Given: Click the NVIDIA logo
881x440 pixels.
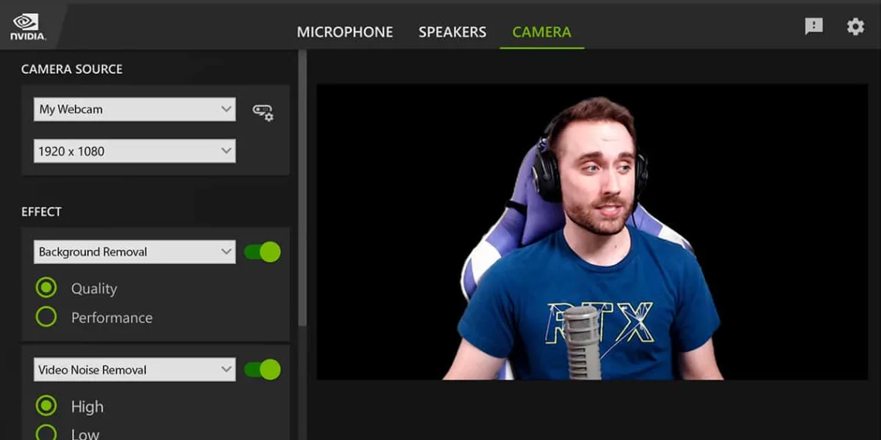Looking at the screenshot, I should (x=28, y=27).
